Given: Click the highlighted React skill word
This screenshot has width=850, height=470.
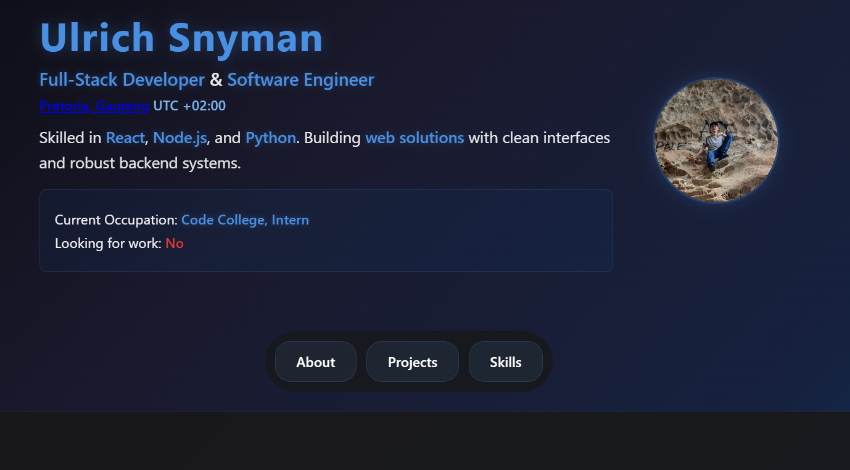Looking at the screenshot, I should coord(125,138).
